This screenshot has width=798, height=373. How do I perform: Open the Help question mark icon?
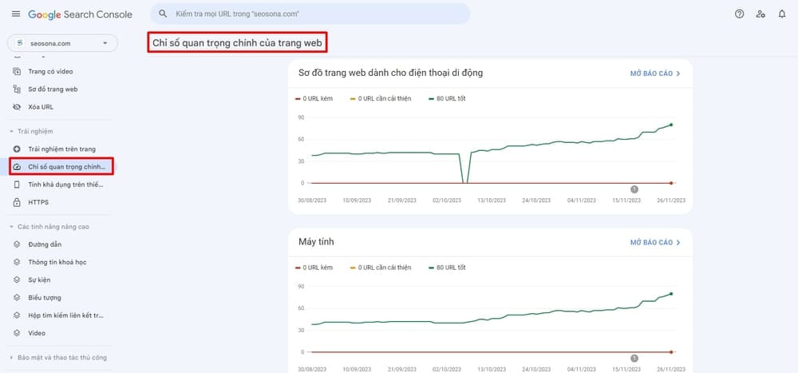click(x=740, y=14)
